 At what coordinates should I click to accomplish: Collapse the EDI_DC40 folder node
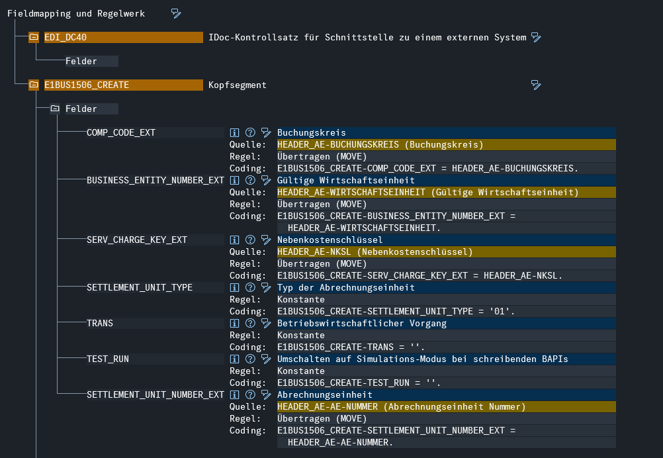coord(34,37)
